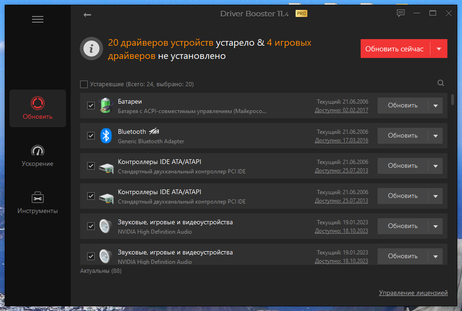Open dropdown next to Bluetooth Обновить button
Image resolution: width=462 pixels, height=311 pixels.
pos(436,136)
